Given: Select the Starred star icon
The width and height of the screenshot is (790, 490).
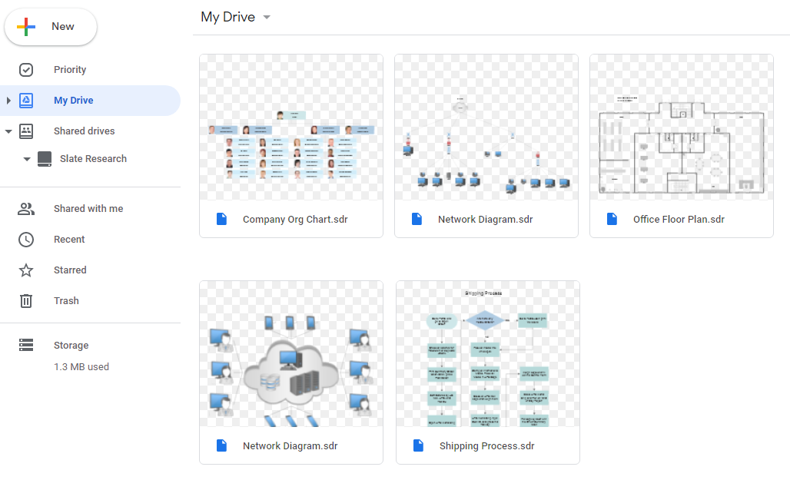Looking at the screenshot, I should [26, 270].
